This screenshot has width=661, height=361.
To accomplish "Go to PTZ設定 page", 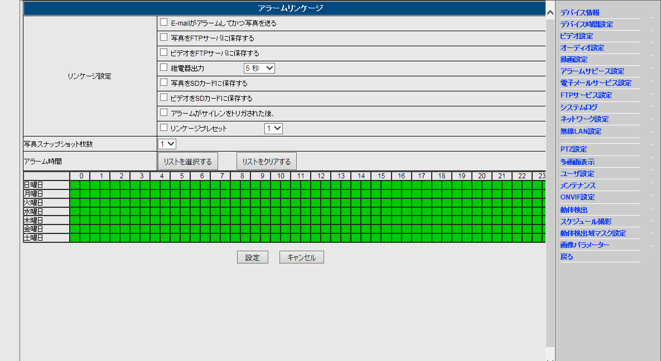I will (573, 149).
